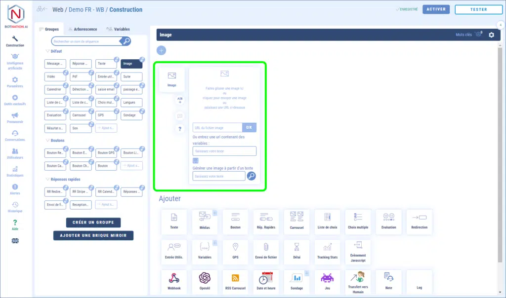Open the Statistiques sidebar icon
This screenshot has height=298, width=506.
point(15,171)
